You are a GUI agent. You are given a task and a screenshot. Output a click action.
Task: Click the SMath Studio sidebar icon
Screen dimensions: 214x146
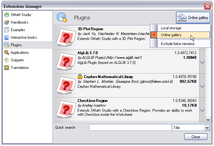coord(7,15)
